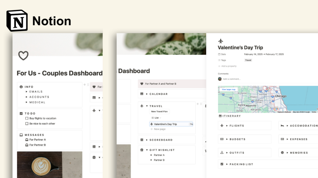The height and width of the screenshot is (178, 318).
Task: Click the For Us - Couples Dashboard title
Action: point(59,73)
